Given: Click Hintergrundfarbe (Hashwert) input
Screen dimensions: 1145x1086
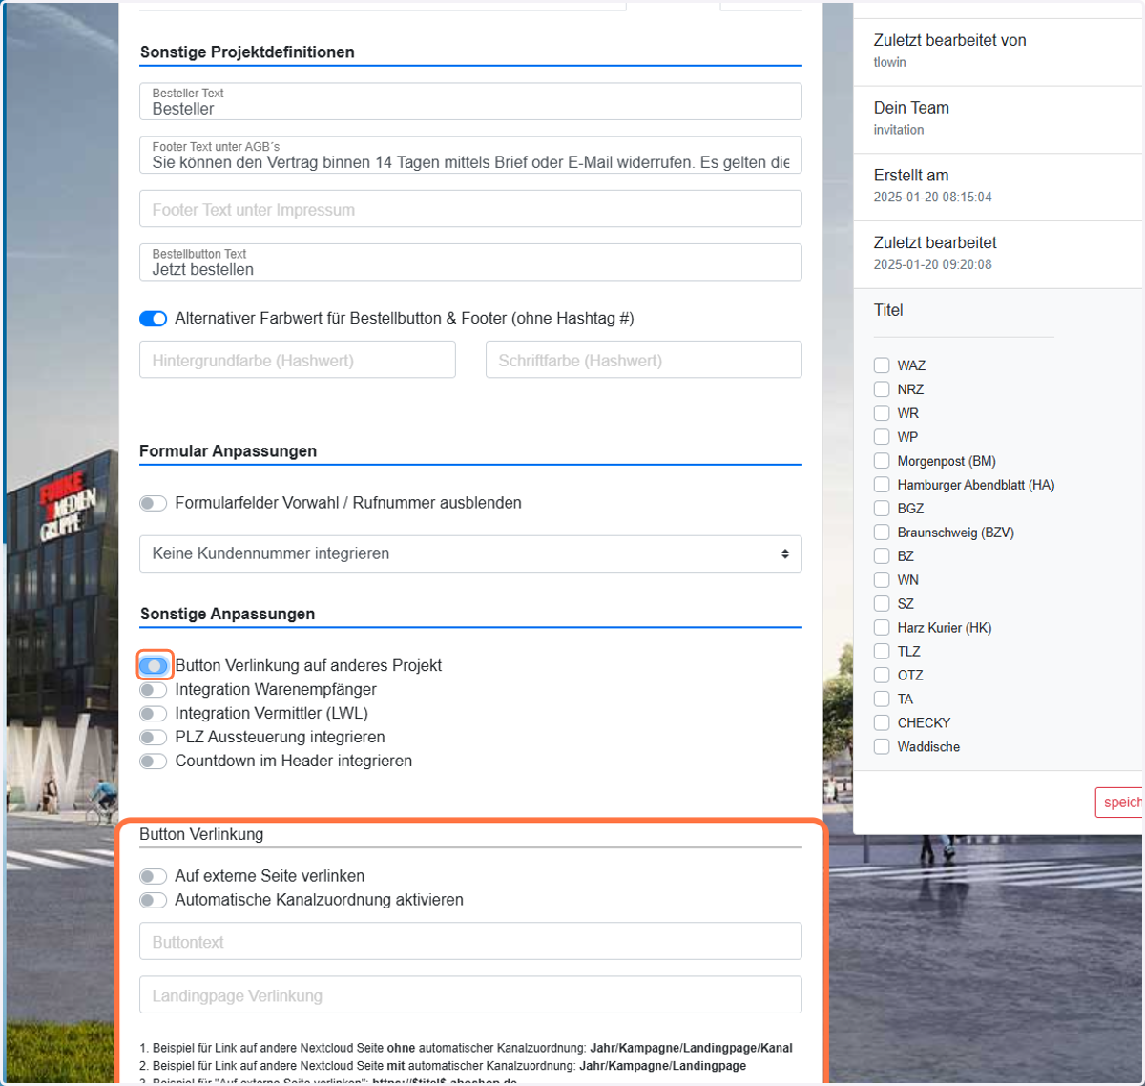Looking at the screenshot, I should (298, 360).
